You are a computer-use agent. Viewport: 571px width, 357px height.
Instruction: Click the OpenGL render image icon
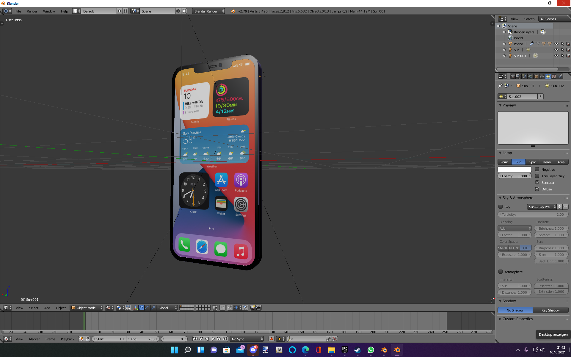coord(252,308)
